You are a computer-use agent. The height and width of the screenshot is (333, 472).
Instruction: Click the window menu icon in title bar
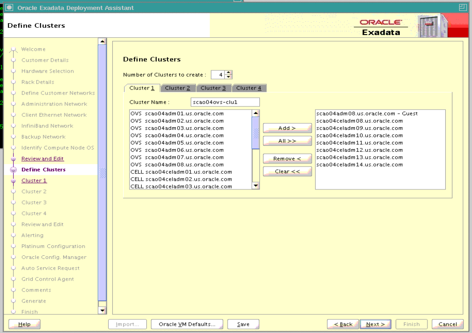tap(9, 8)
